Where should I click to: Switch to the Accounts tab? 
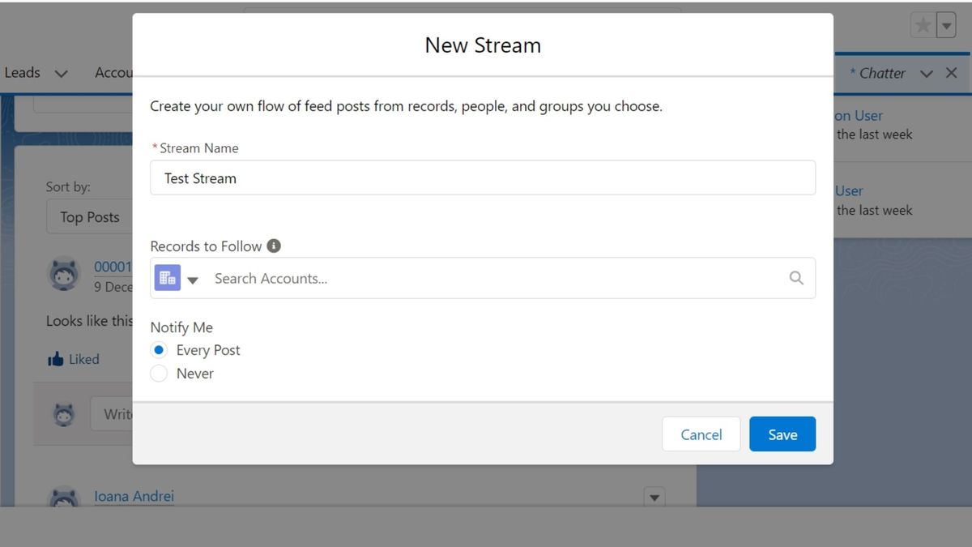(x=113, y=72)
